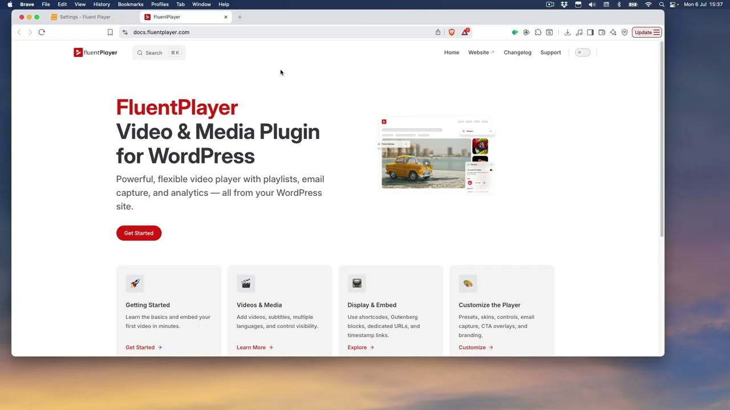
Task: Open the extensions puzzle icon
Action: 538,32
